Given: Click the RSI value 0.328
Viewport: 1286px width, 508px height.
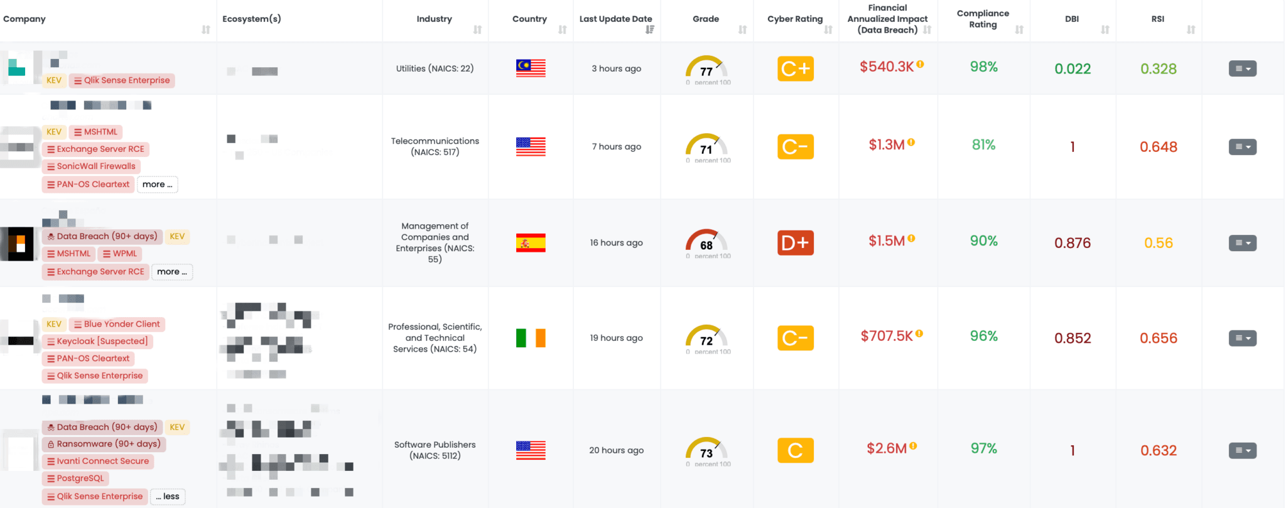Looking at the screenshot, I should click(1159, 69).
